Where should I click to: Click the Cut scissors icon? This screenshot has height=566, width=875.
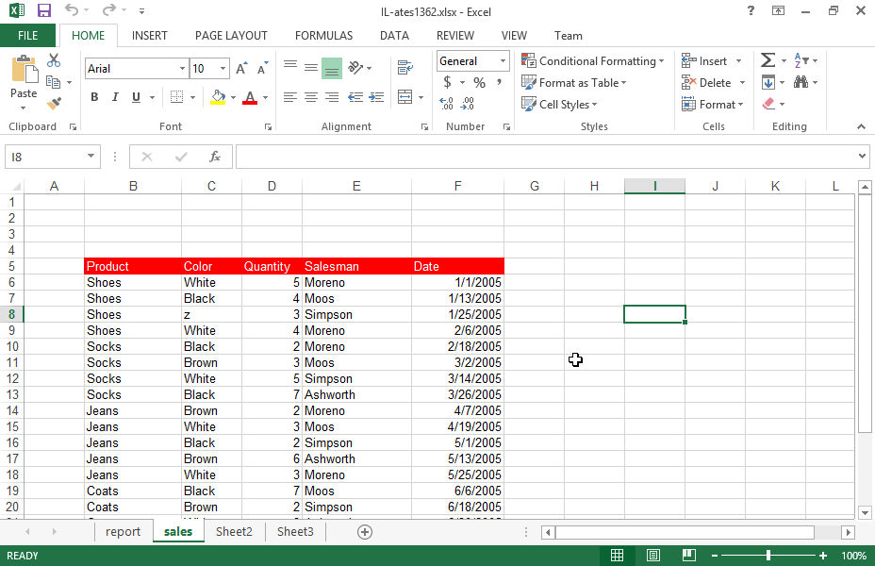pos(54,61)
